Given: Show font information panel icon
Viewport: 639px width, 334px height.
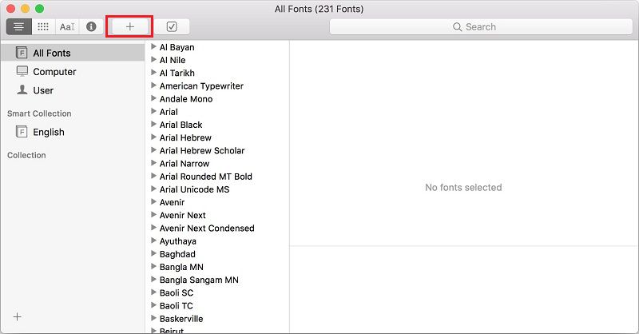Looking at the screenshot, I should click(x=91, y=26).
